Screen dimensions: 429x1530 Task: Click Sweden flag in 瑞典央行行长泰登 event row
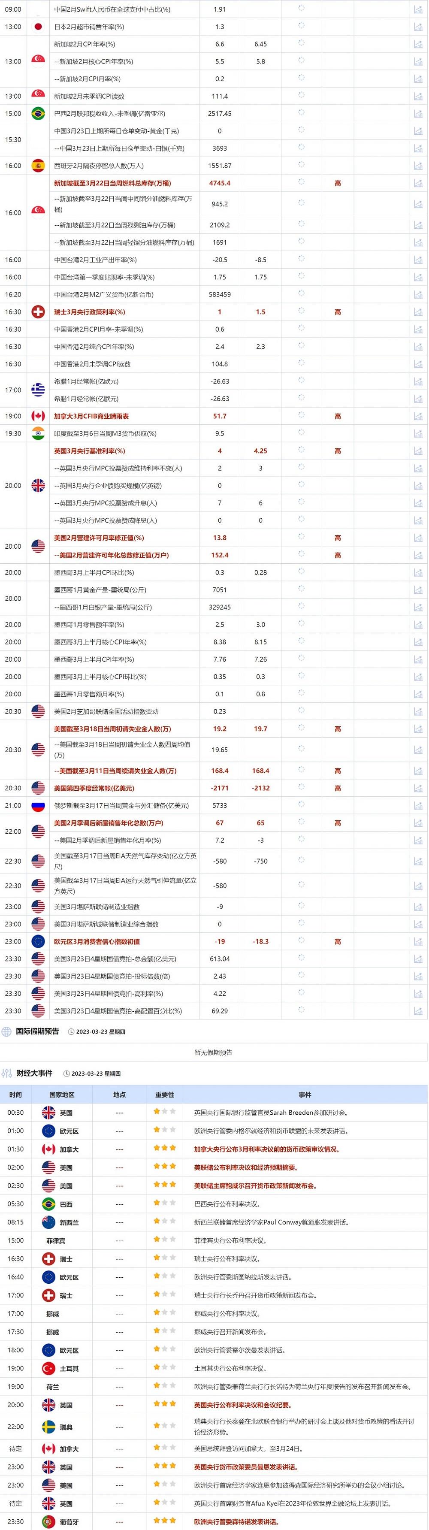point(49,1427)
